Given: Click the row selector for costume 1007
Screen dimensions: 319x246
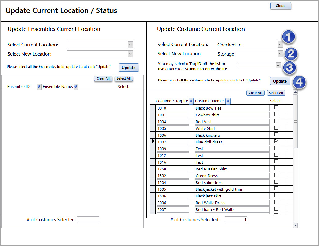Looking at the screenshot, I should pyautogui.click(x=153, y=142).
